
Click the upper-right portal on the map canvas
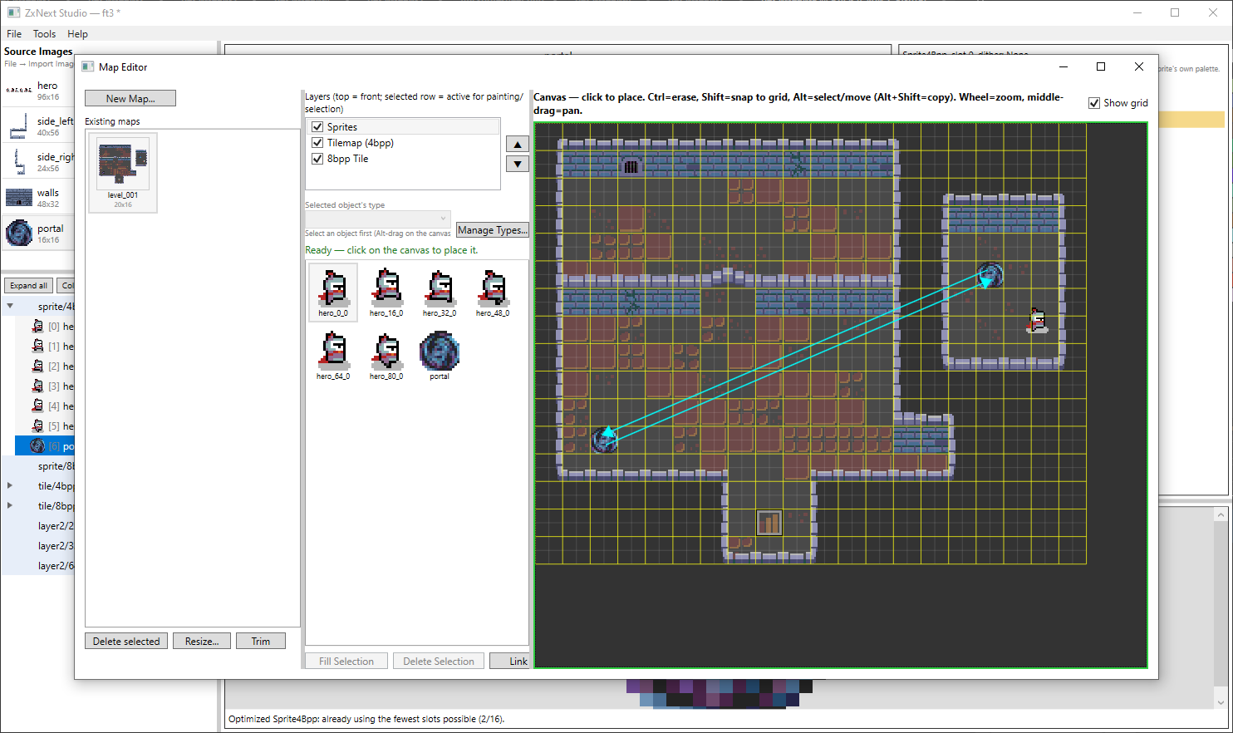point(990,274)
